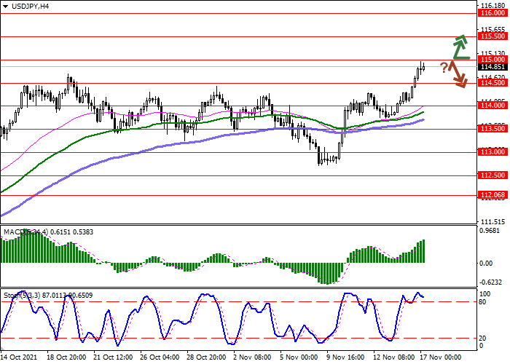The height and width of the screenshot is (364, 510).
Task: Click the 17 Nov 00:00 time label
Action: coord(441,357)
